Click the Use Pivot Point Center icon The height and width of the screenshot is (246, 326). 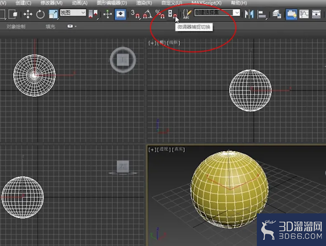point(93,14)
